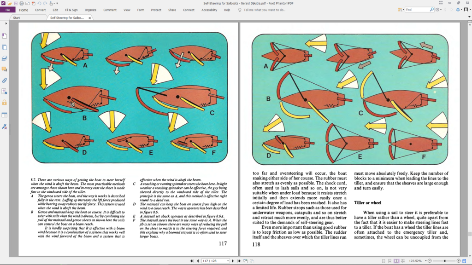Click the zoom slider handle
Image resolution: width=472 pixels, height=265 pixels.
445,261
